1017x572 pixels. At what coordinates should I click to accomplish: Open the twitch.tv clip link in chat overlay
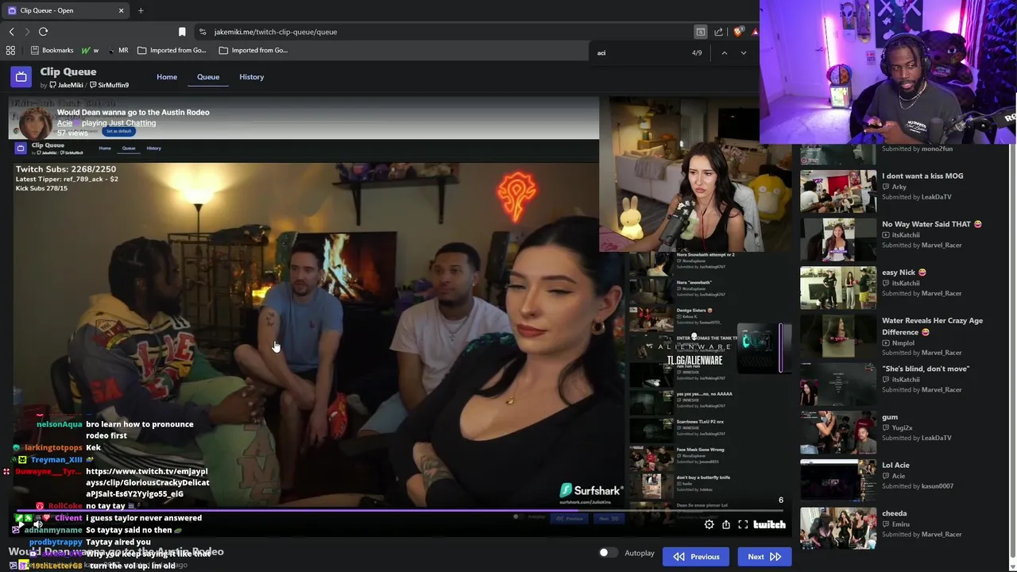pyautogui.click(x=148, y=482)
